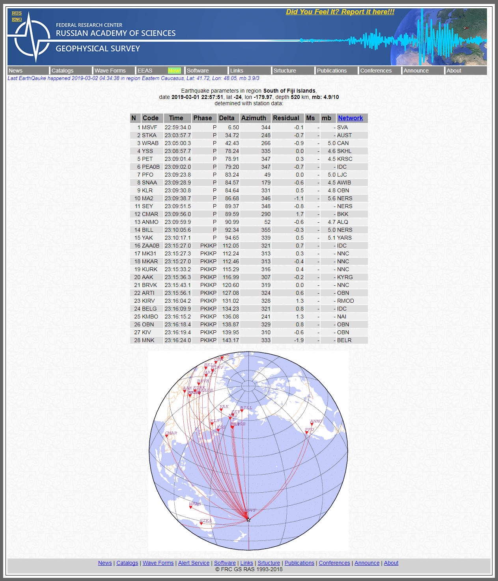
Task: Click the BILL station marker on the map
Action: (242, 411)
